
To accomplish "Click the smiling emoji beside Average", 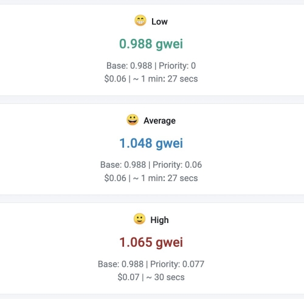I will (x=133, y=120).
